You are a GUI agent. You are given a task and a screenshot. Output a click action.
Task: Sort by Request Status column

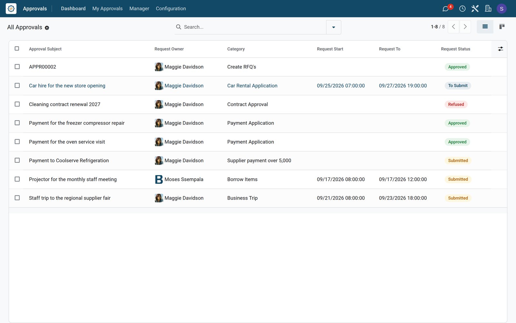tap(455, 49)
